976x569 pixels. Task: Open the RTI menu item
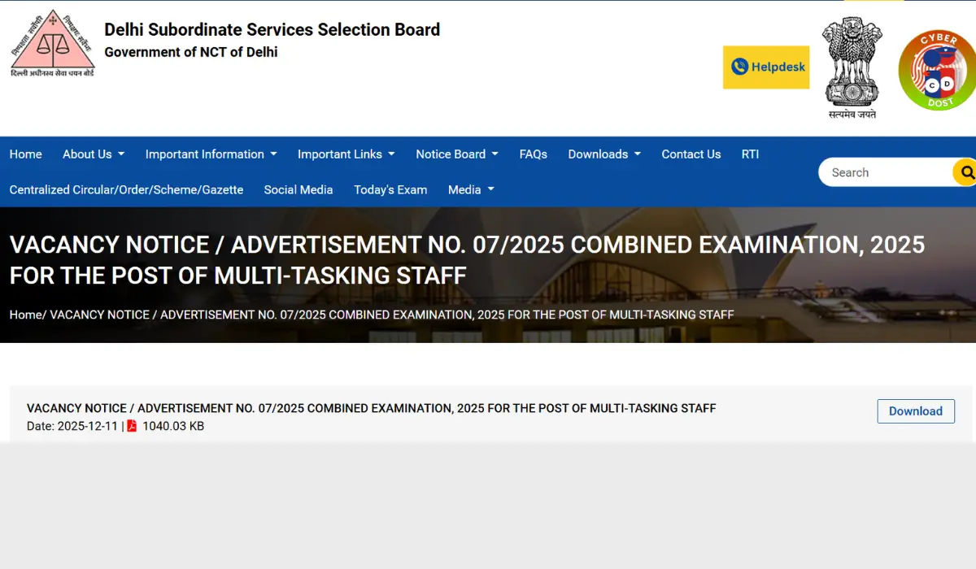[x=750, y=154]
